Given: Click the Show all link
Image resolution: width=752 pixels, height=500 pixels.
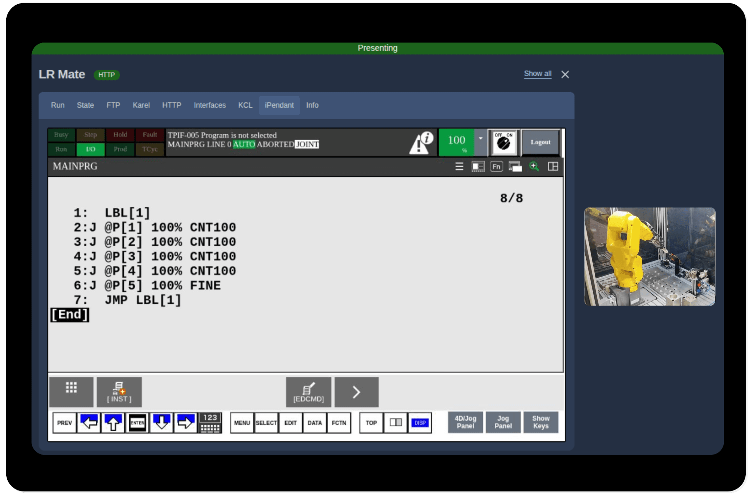Looking at the screenshot, I should tap(537, 74).
